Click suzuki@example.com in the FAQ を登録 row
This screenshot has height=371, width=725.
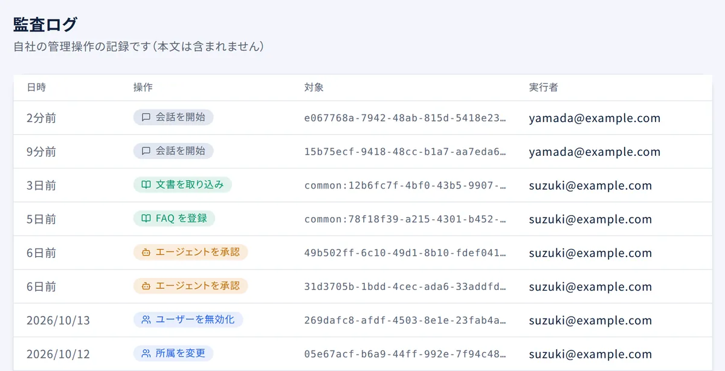point(591,219)
